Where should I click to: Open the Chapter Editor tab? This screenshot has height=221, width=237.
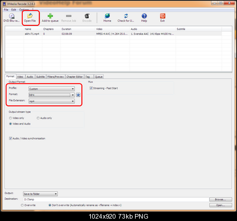coord(74,76)
